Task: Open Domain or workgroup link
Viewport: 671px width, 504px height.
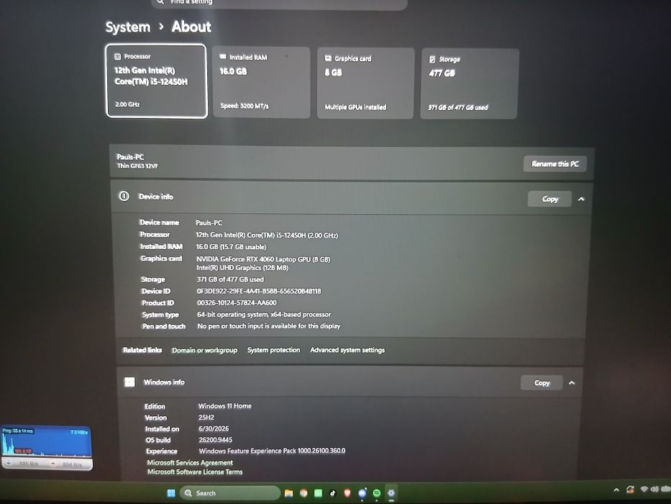Action: pyautogui.click(x=204, y=350)
